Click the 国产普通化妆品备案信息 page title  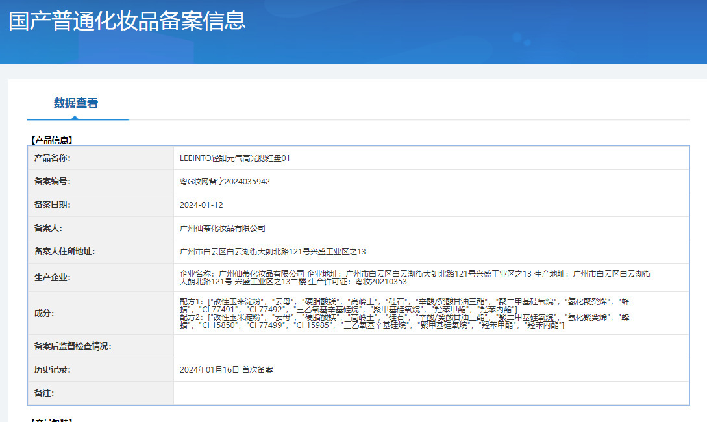tap(127, 21)
